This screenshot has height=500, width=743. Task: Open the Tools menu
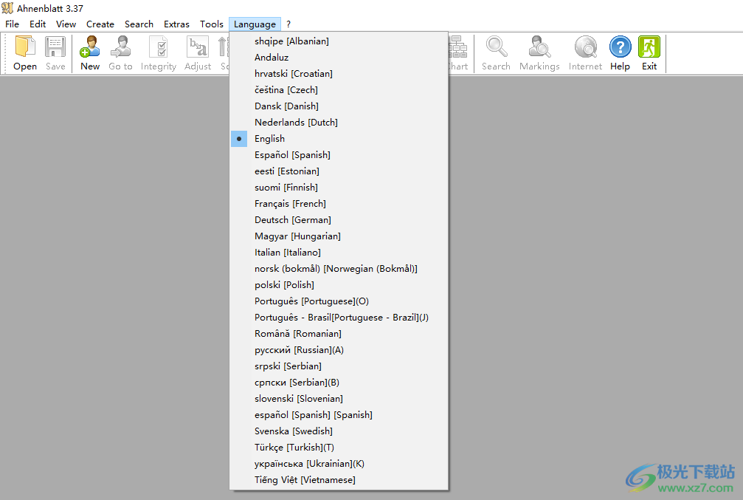[211, 24]
